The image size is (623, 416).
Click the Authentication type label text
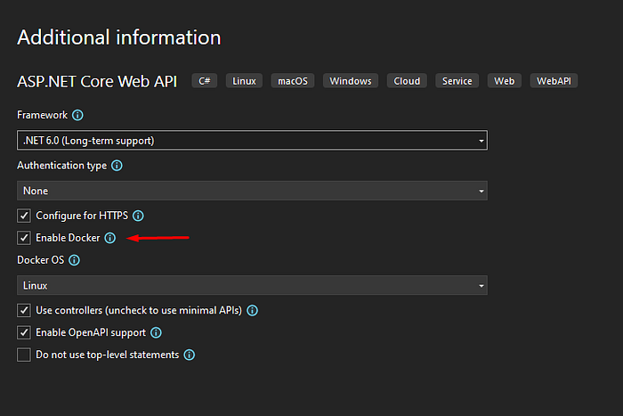point(62,166)
